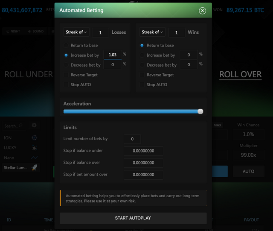Edit Wins decrease percentage field
The width and height of the screenshot is (273, 231).
pos(189,64)
